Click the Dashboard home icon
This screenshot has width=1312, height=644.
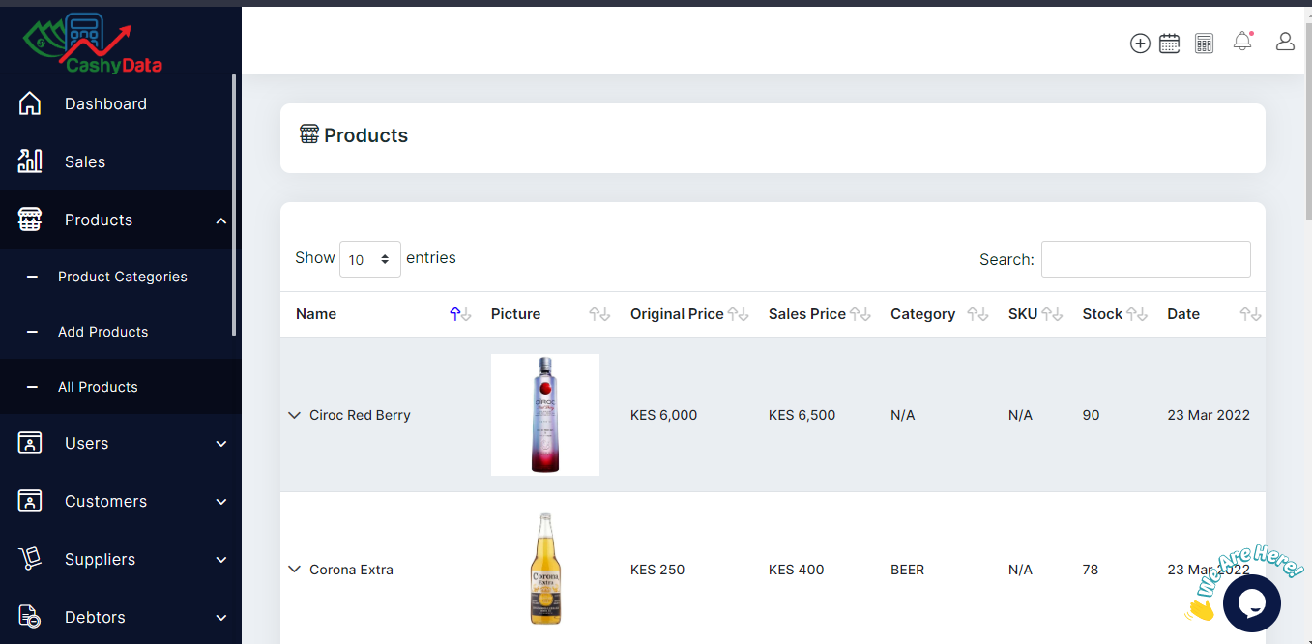30,103
